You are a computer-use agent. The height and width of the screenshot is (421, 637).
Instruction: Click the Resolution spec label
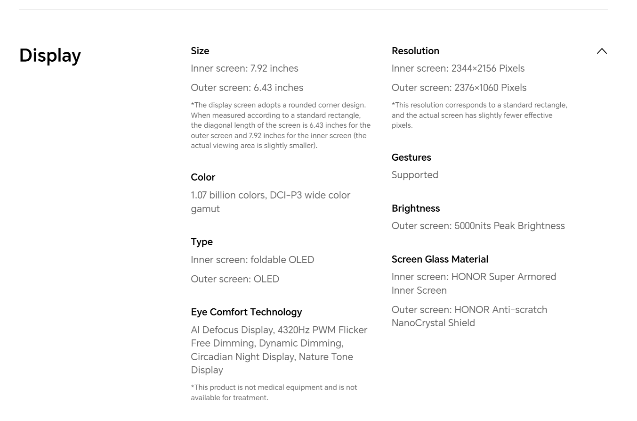(415, 51)
